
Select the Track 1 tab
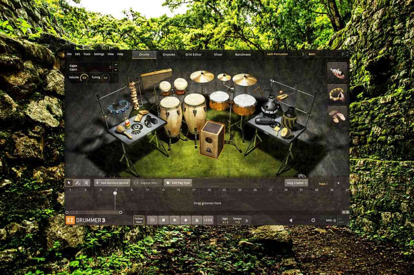coord(323,184)
